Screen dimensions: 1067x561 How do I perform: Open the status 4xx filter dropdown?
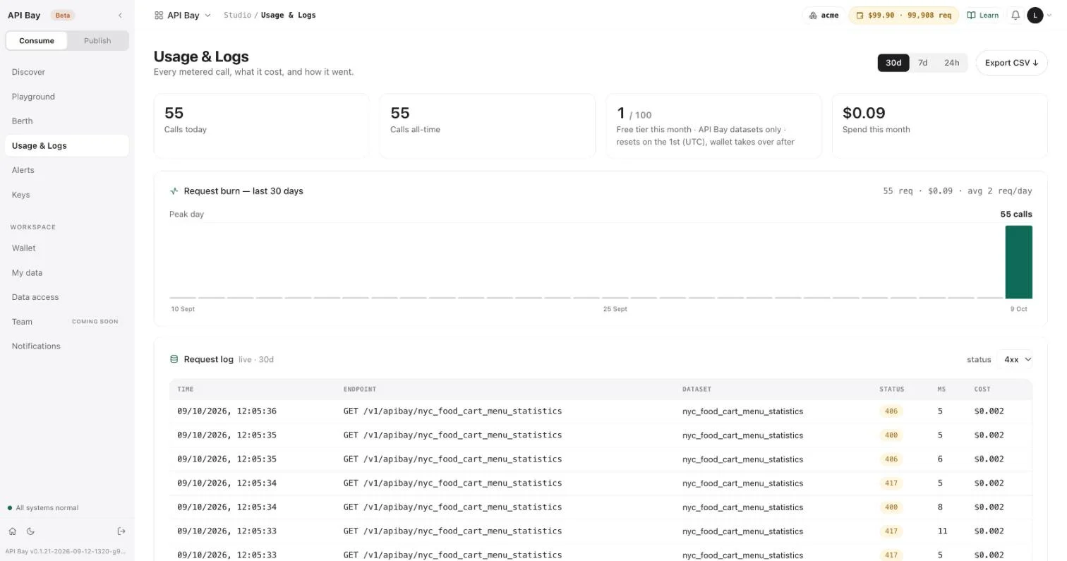point(1015,359)
